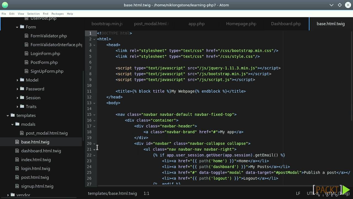Collapse the modals folder
Screen dimensions: 353x199
(12, 124)
